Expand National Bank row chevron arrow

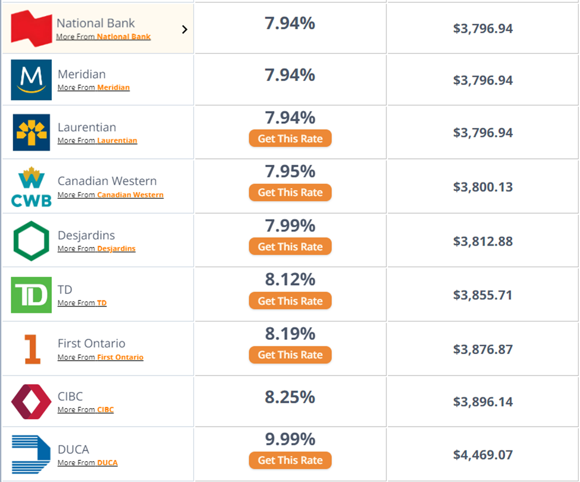(184, 29)
